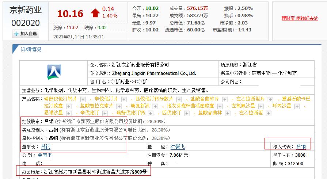Viewport: 327px width, 179px height.
Task: Select total market cap 71.68亿
Action: [x=196, y=23]
